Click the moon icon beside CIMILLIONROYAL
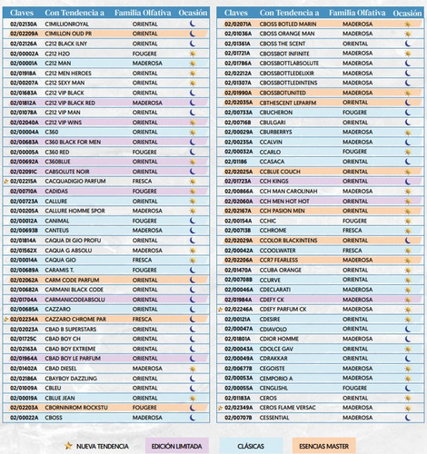This screenshot has height=454, width=427. (x=193, y=24)
